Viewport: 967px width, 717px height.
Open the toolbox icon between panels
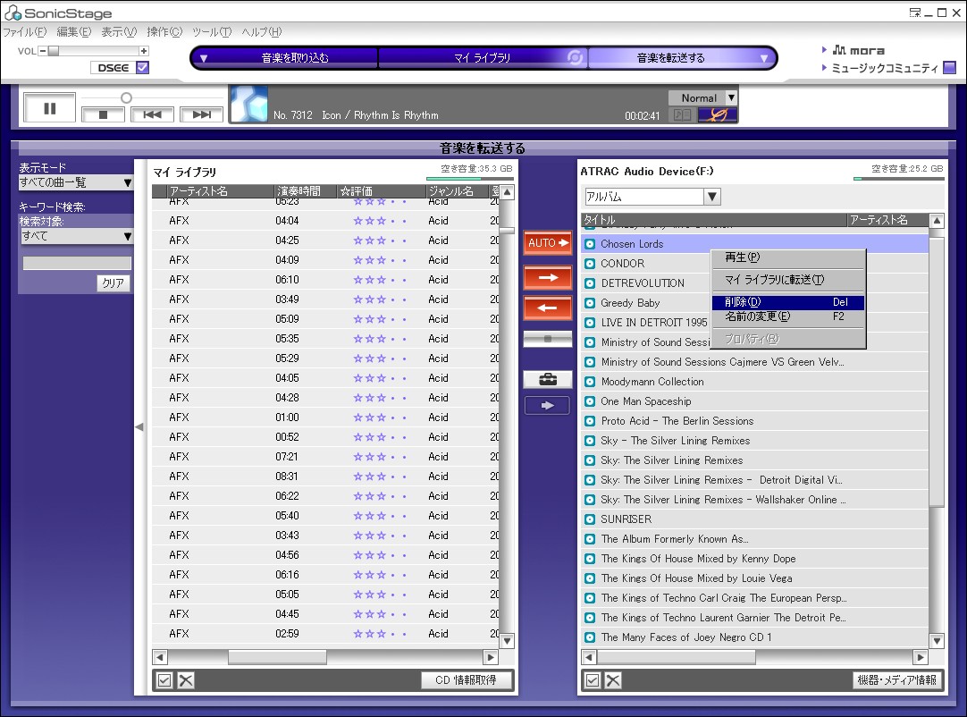(x=548, y=379)
